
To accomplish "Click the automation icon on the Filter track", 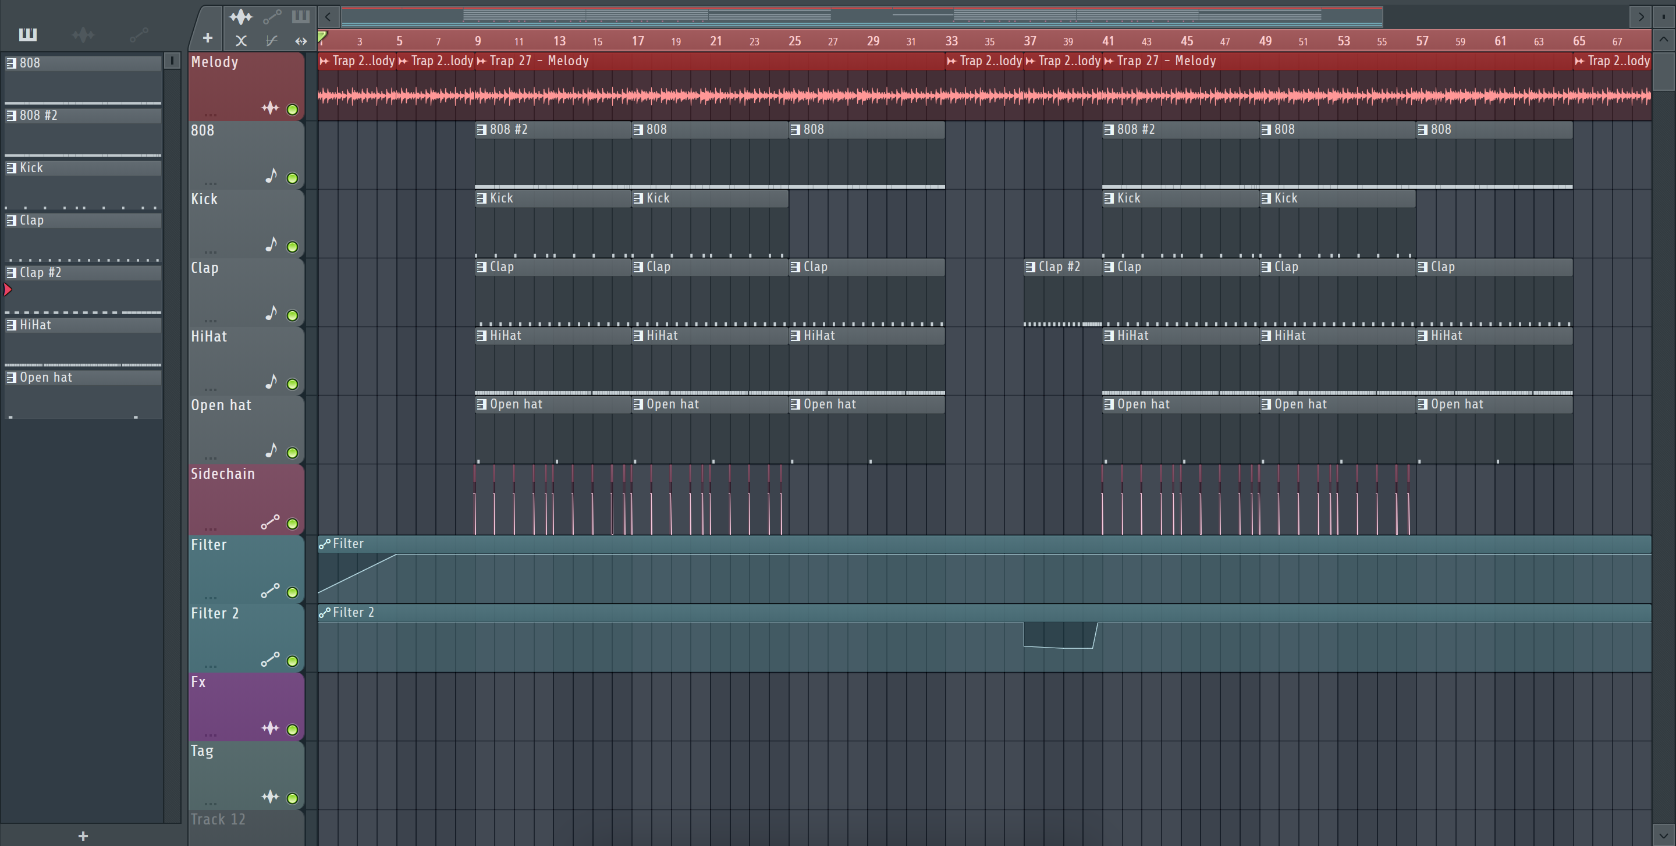I will tap(270, 591).
